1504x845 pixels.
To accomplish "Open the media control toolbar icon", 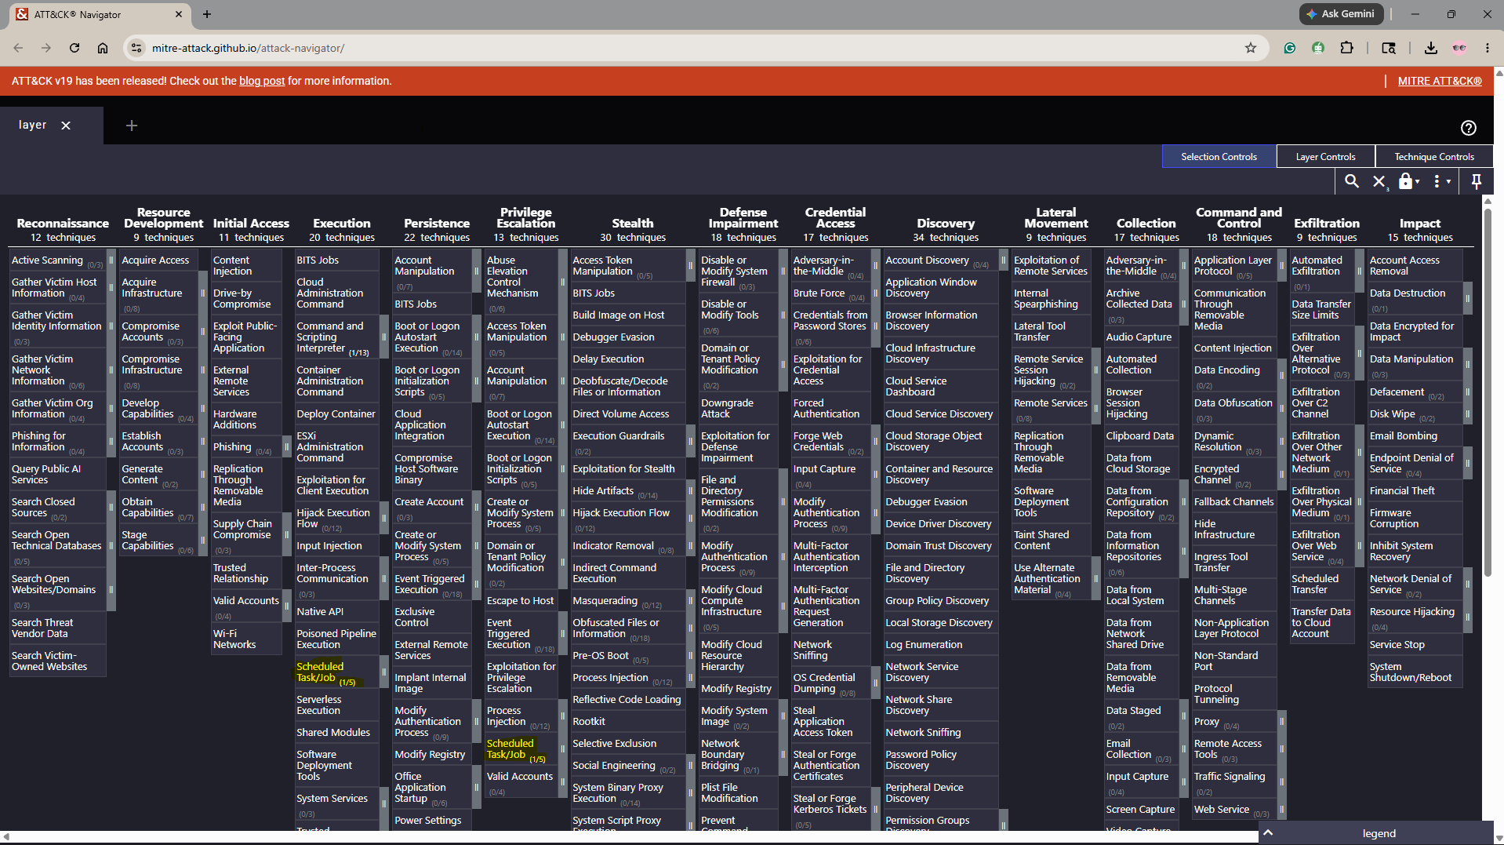I will (x=1388, y=48).
